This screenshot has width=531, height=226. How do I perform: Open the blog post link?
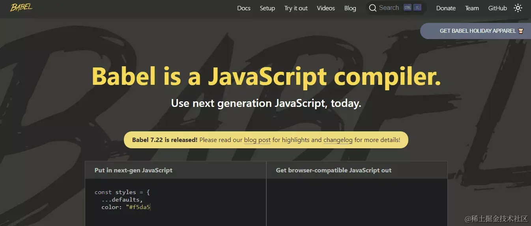coord(257,140)
